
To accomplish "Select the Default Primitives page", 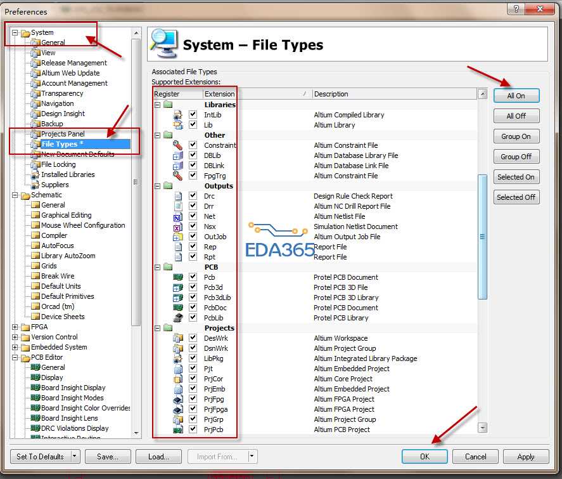I will pyautogui.click(x=67, y=296).
